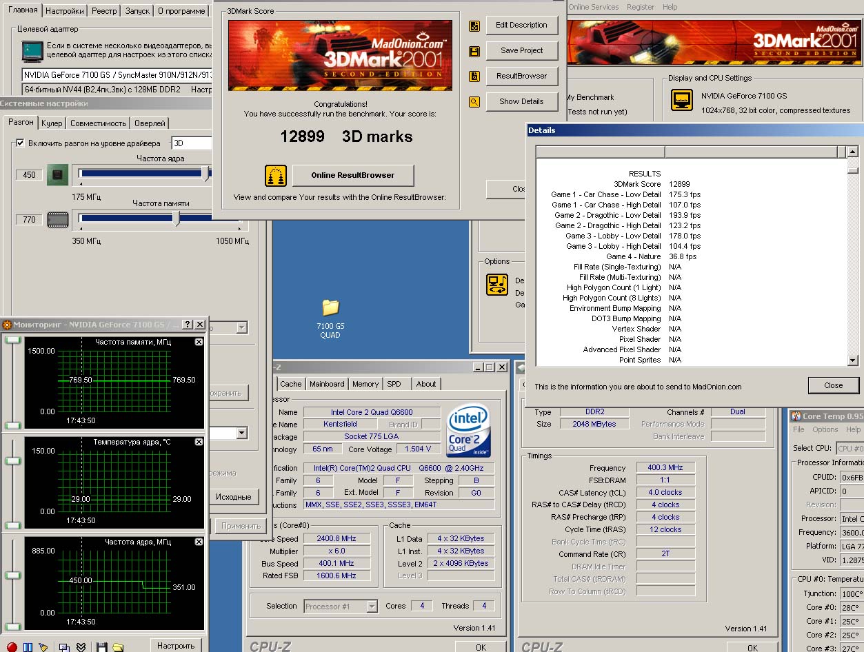864x652 pixels.
Task: Open the Mainboard tab in CPU-Z
Action: (327, 385)
